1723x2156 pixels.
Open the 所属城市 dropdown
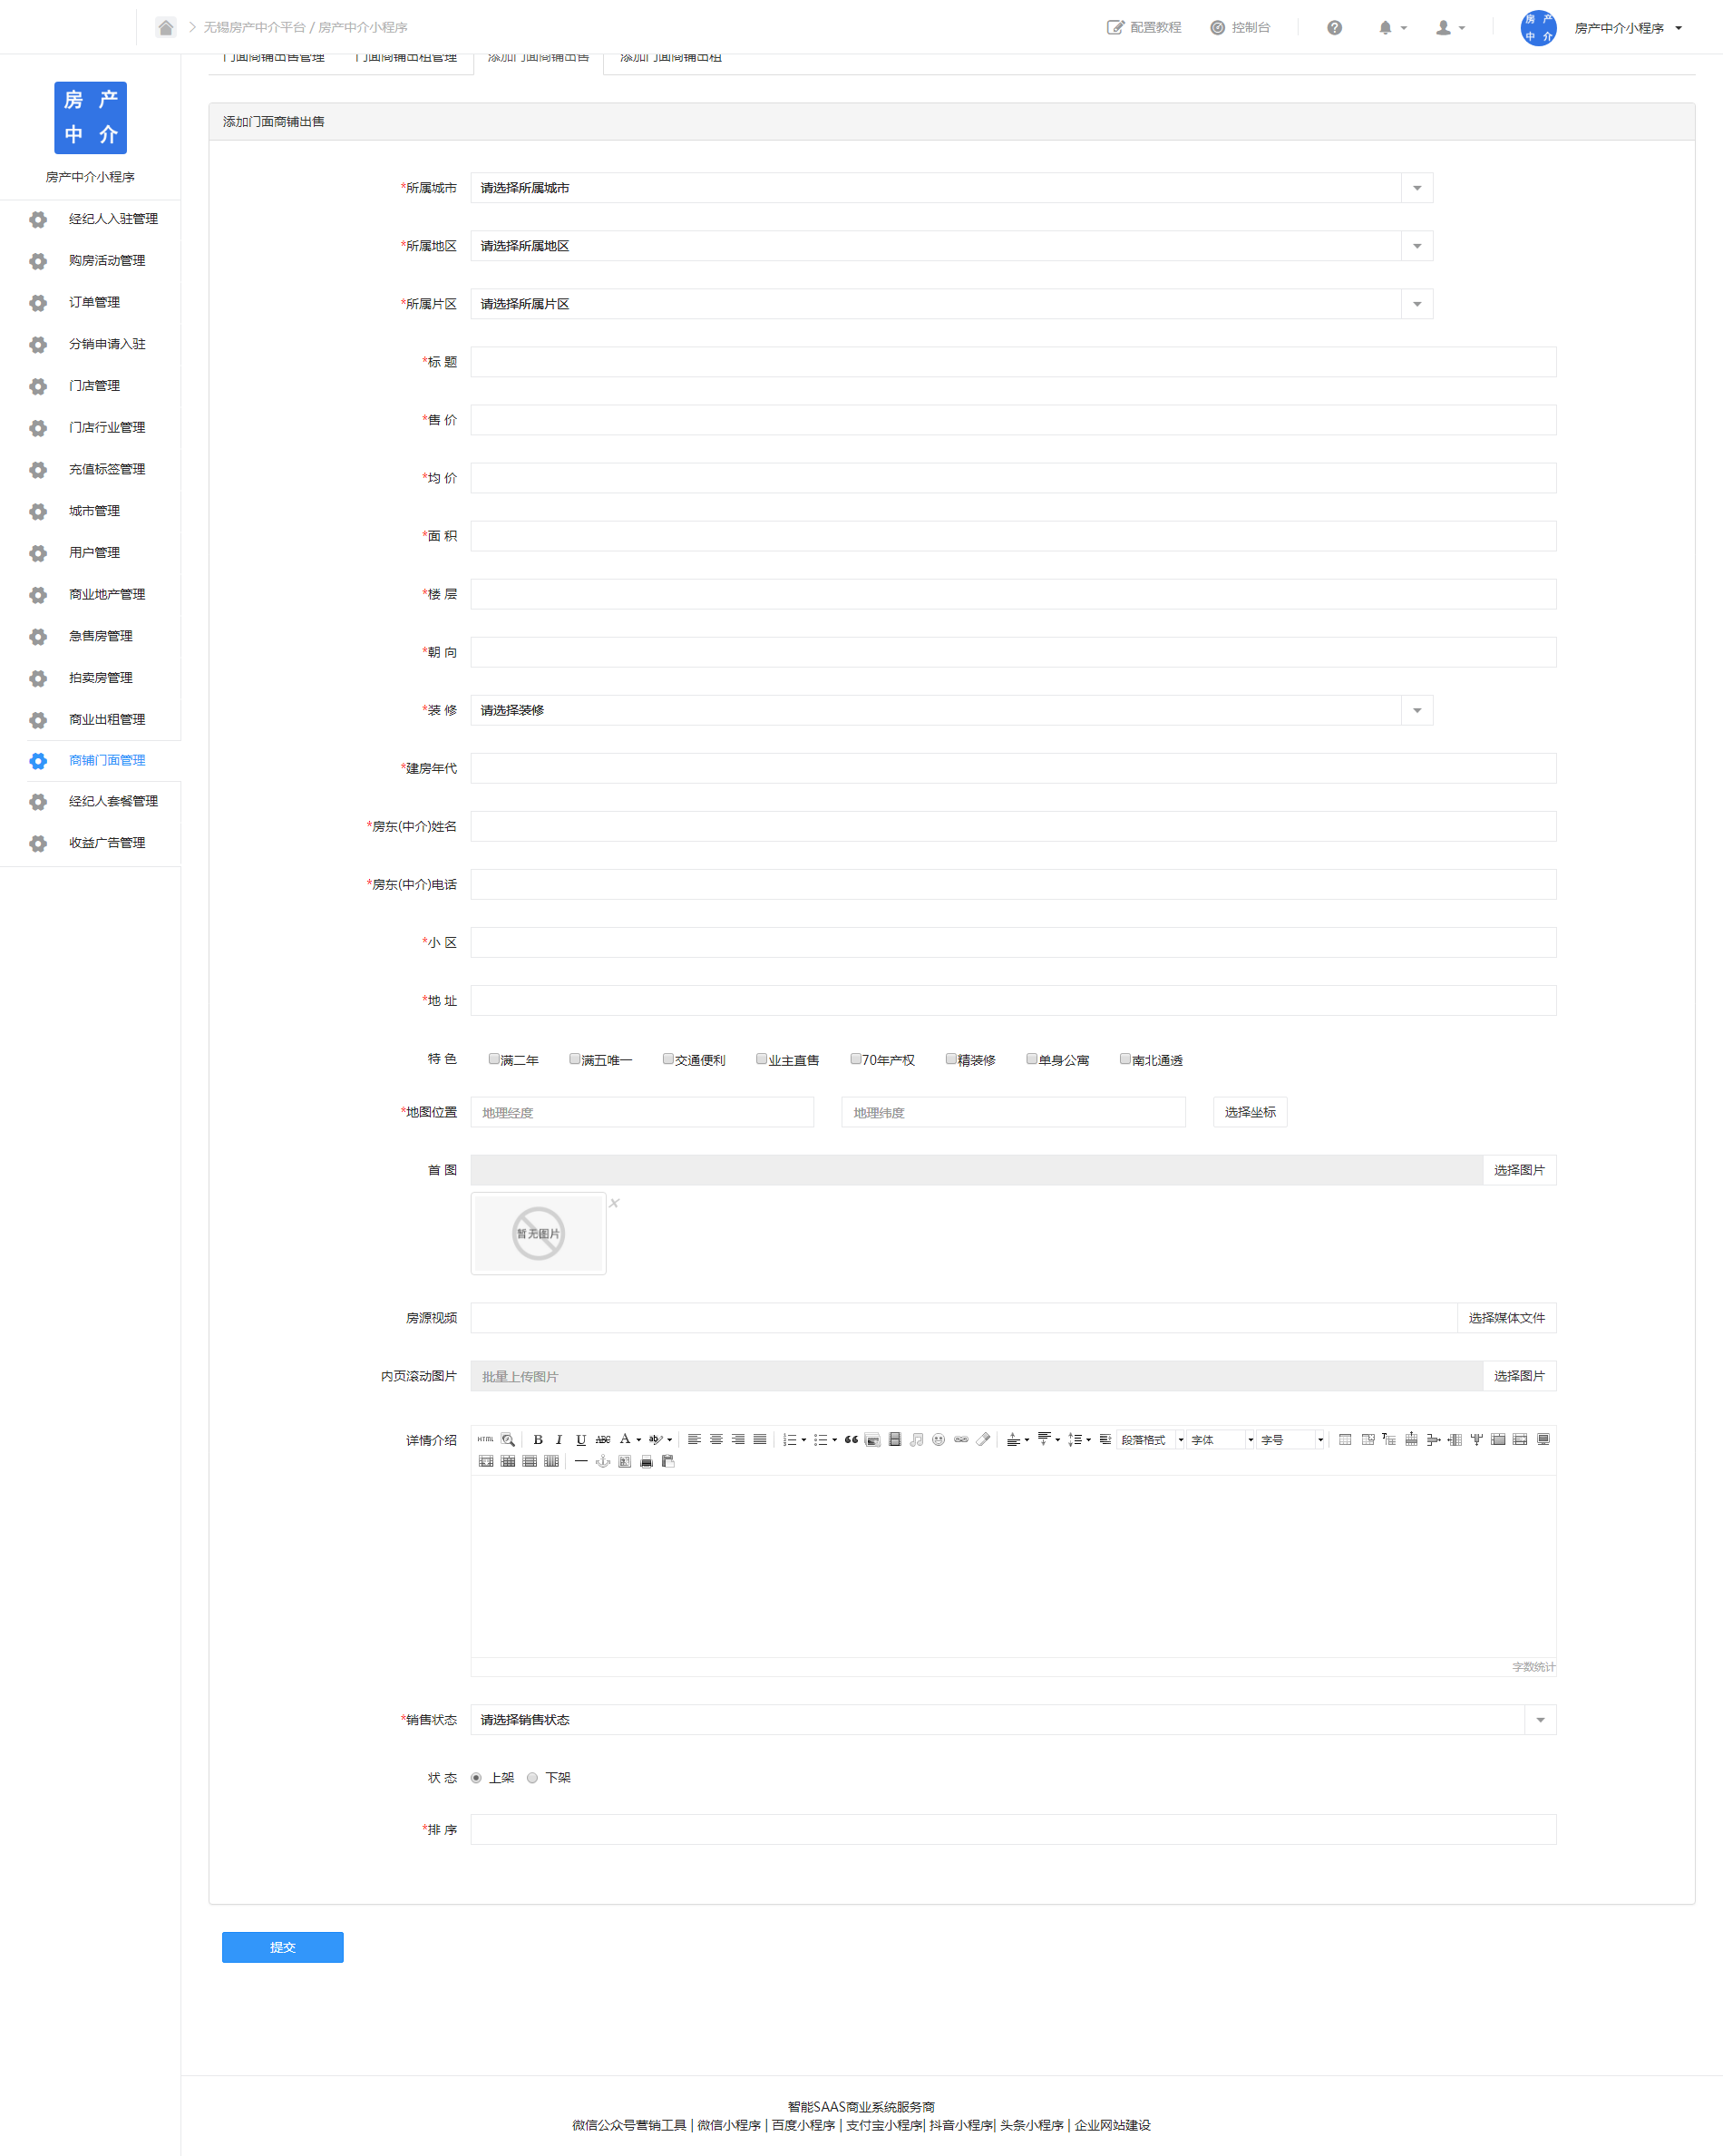[x=951, y=188]
